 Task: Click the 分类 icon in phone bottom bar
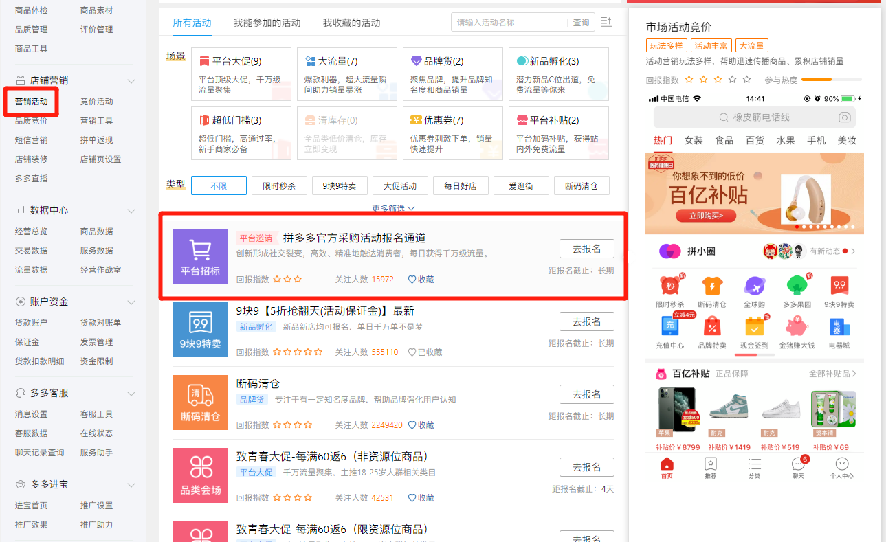pyautogui.click(x=755, y=464)
